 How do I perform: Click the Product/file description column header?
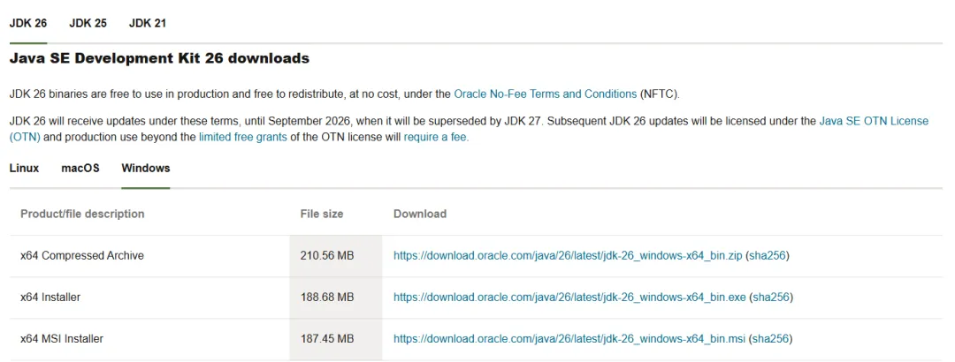[82, 214]
